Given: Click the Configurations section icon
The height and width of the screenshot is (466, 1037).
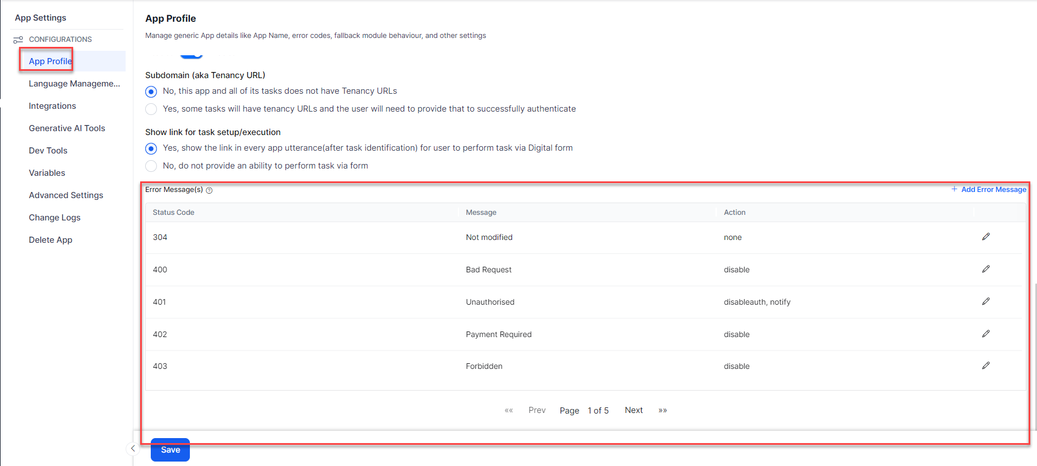Looking at the screenshot, I should 18,40.
